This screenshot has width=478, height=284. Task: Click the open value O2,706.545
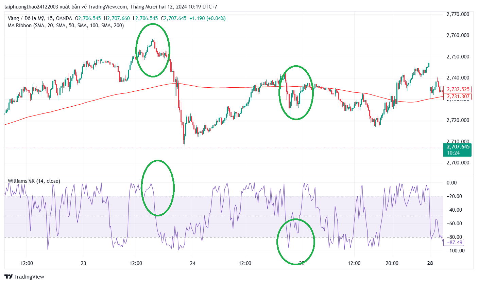[x=88, y=18]
